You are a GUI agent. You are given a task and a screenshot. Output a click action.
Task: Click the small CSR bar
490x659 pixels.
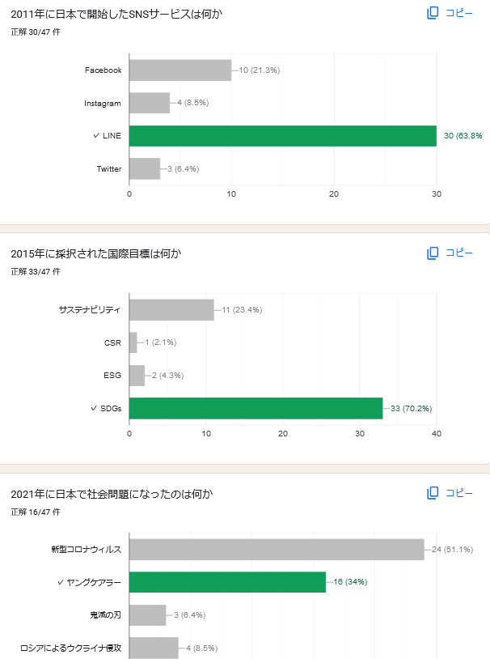tap(133, 342)
